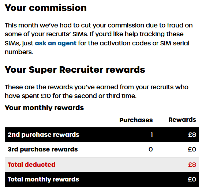This screenshot has width=202, height=191.
Task: Click the 'Your Super Recruiter rewards' heading
Action: [75, 70]
